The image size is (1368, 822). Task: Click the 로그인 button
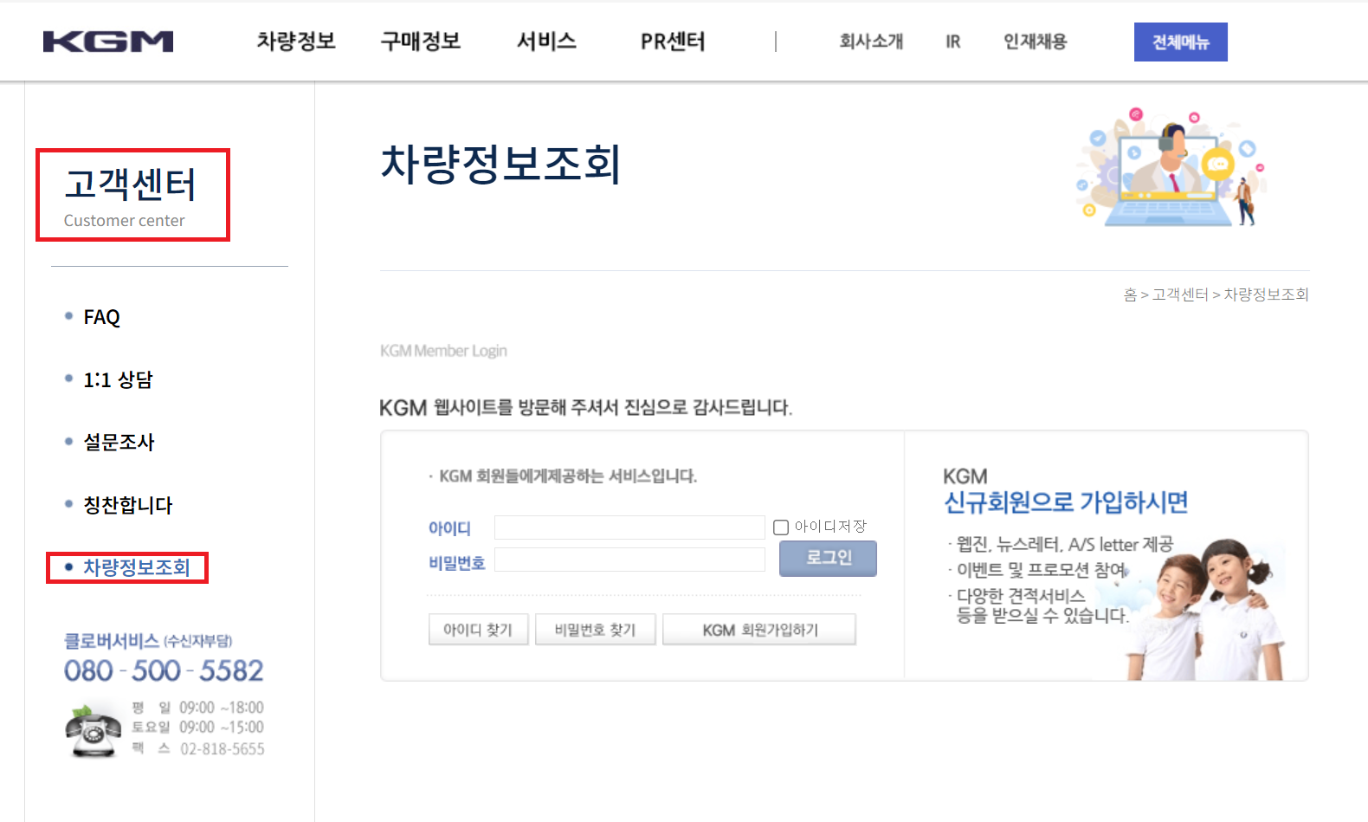(828, 559)
